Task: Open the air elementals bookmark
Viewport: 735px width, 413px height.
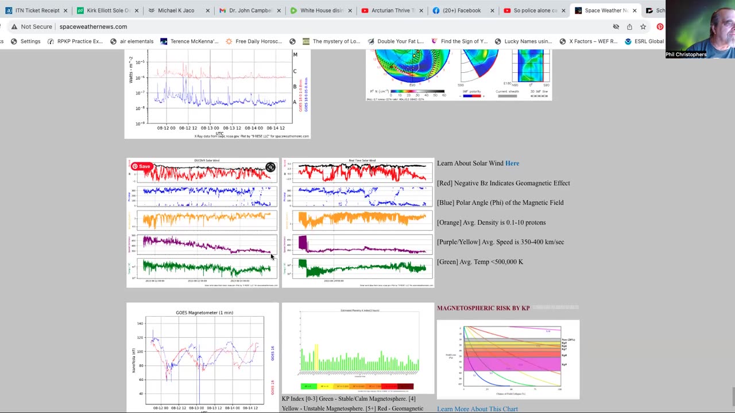Action: (131, 41)
